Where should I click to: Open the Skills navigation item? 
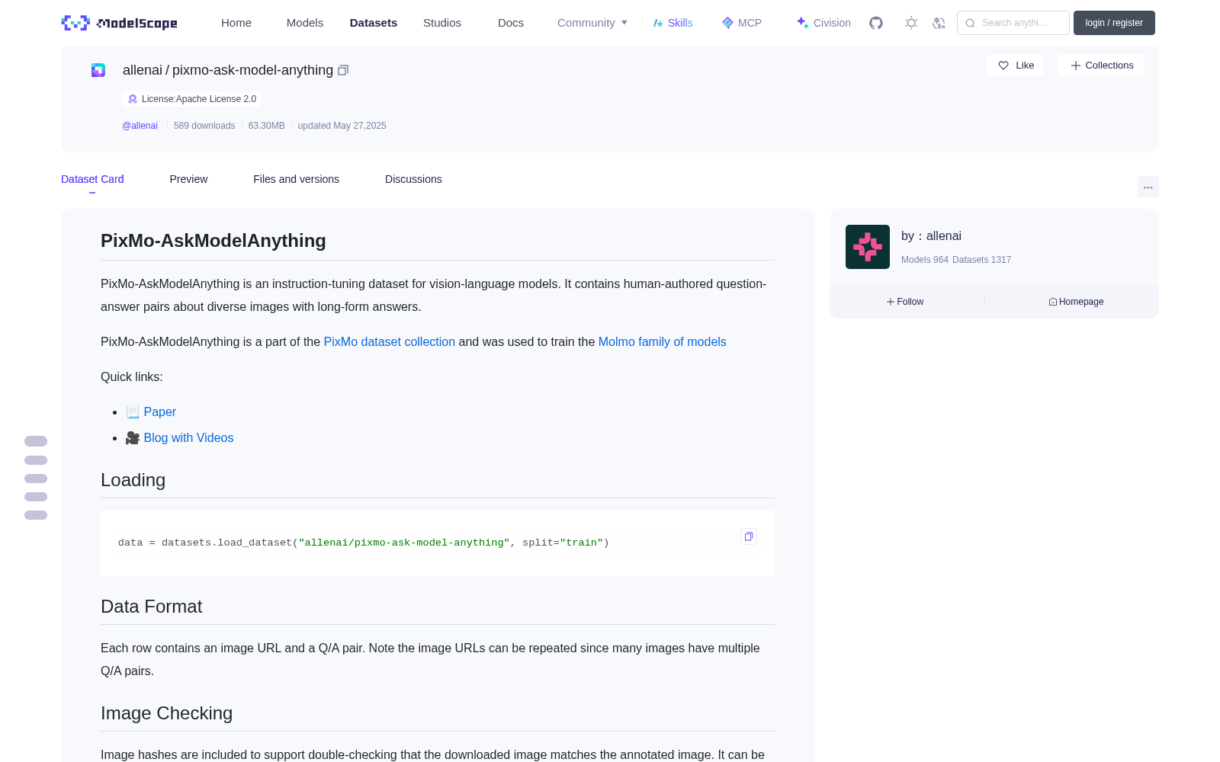pyautogui.click(x=673, y=23)
